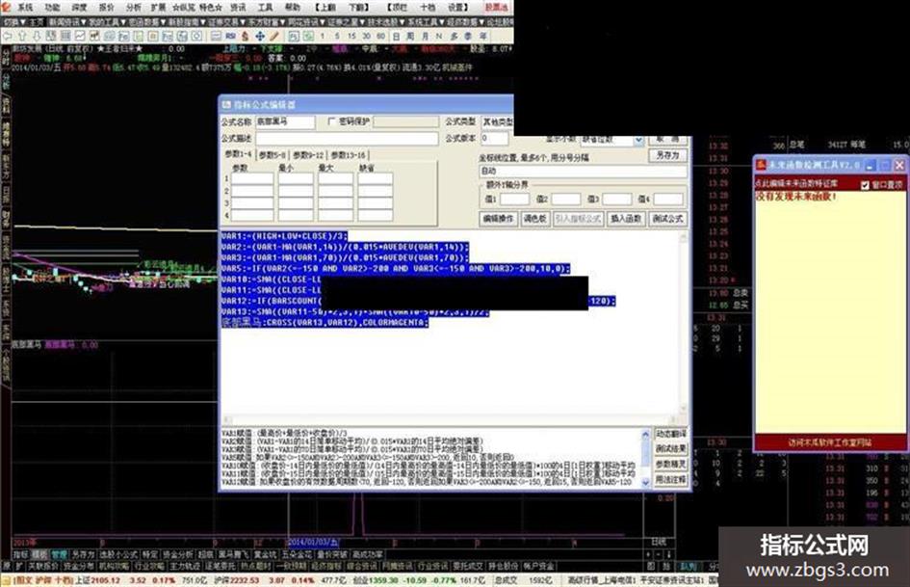The image size is (910, 587).
Task: Select the 30-minute period button
Action: pyautogui.click(x=366, y=36)
